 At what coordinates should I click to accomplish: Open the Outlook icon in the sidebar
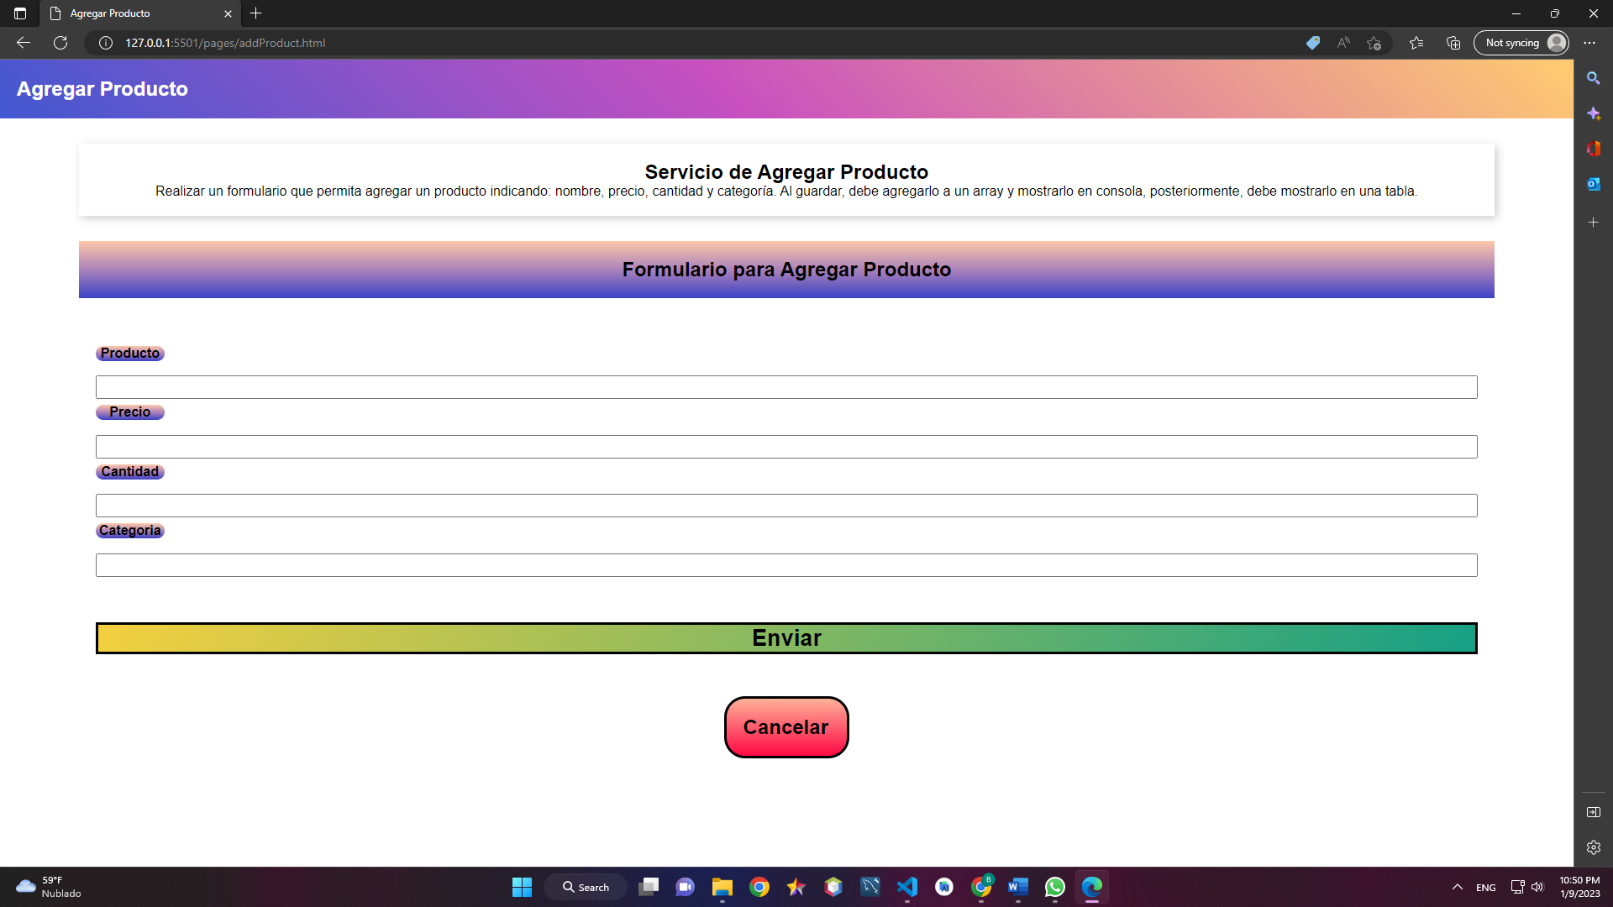(x=1595, y=184)
